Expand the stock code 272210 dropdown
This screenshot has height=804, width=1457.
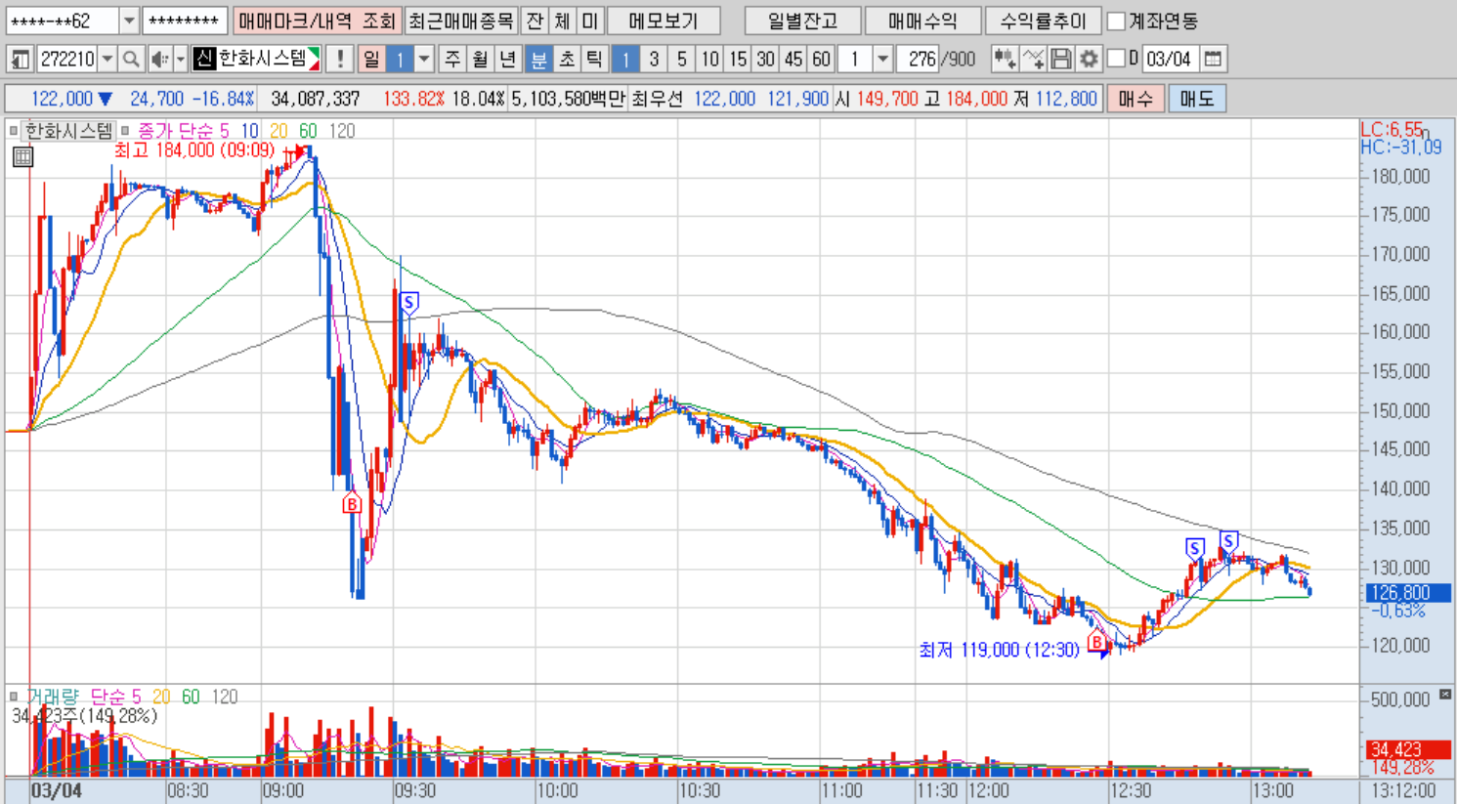click(x=107, y=60)
